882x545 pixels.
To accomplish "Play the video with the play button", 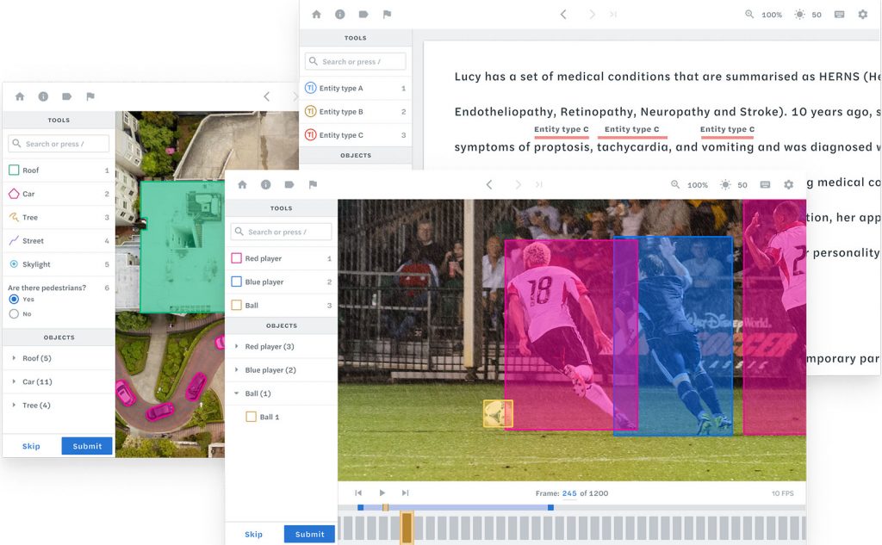I will click(x=382, y=493).
